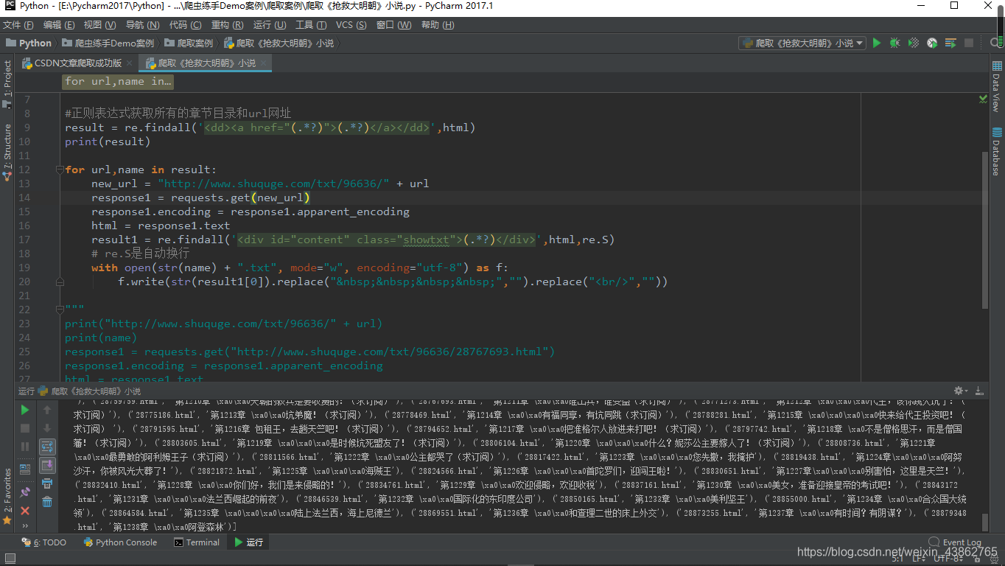Click the cursor position 5:1 in the status bar
The image size is (1005, 566).
coord(897,559)
